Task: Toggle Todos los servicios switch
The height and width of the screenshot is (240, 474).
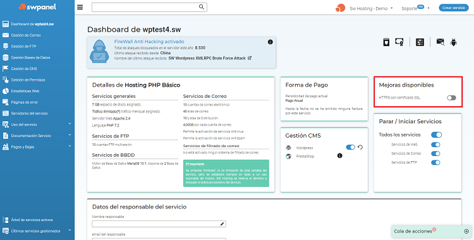Action: click(x=436, y=135)
